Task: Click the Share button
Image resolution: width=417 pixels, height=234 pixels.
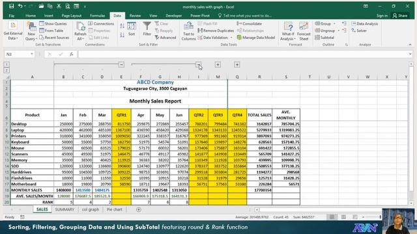Action: 400,16
